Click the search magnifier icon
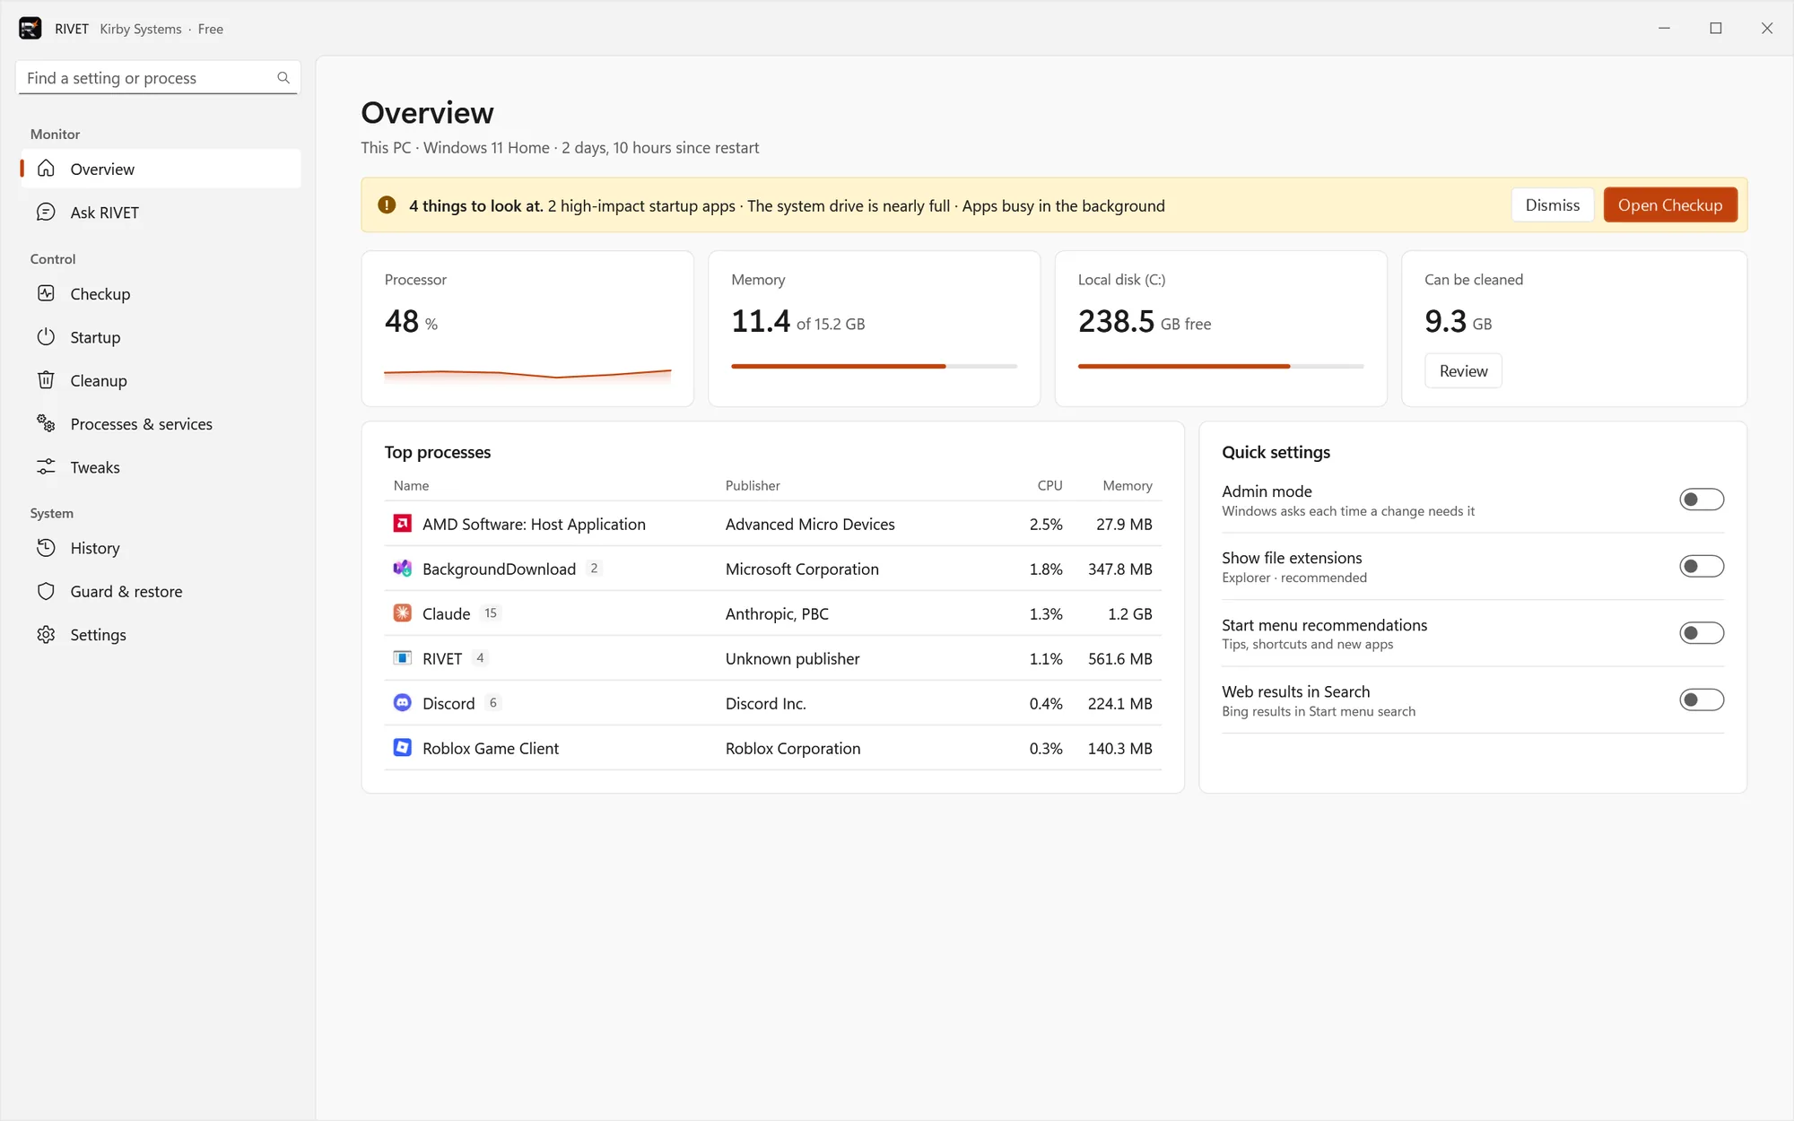This screenshot has width=1794, height=1121. pyautogui.click(x=283, y=78)
